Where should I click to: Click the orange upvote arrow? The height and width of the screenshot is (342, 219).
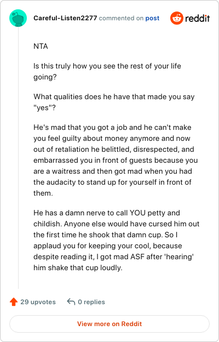[14, 302]
